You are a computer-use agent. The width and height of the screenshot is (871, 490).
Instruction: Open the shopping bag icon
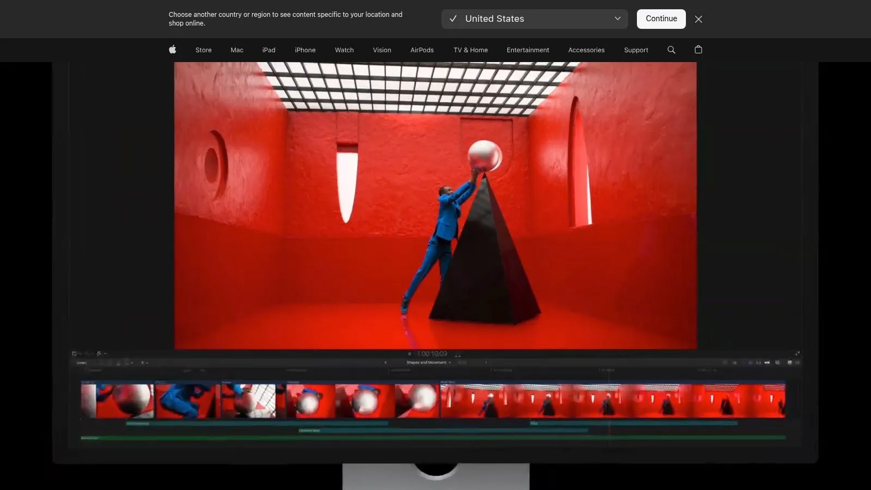pyautogui.click(x=698, y=50)
